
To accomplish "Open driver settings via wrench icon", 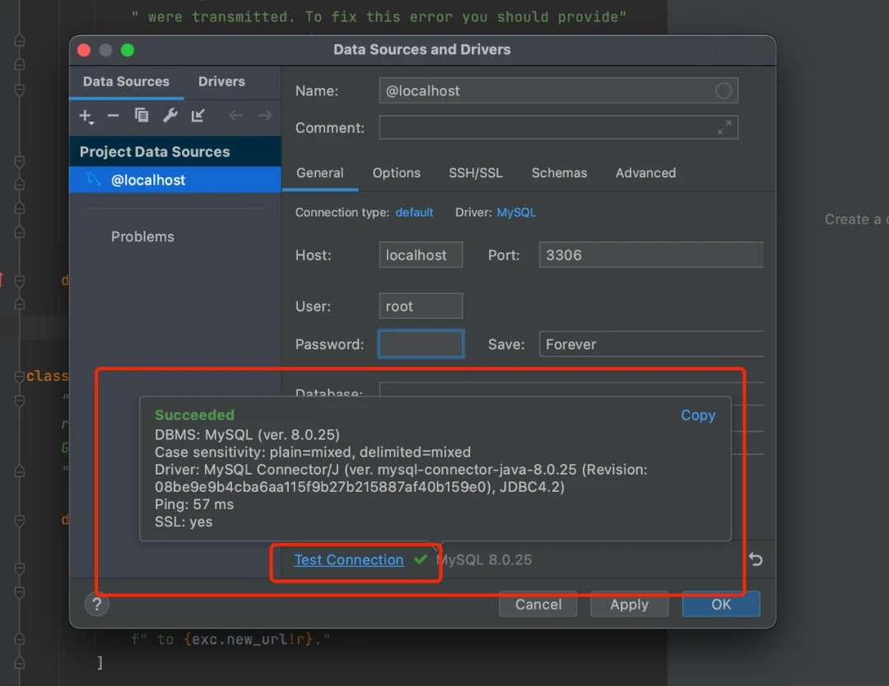I will pos(170,116).
